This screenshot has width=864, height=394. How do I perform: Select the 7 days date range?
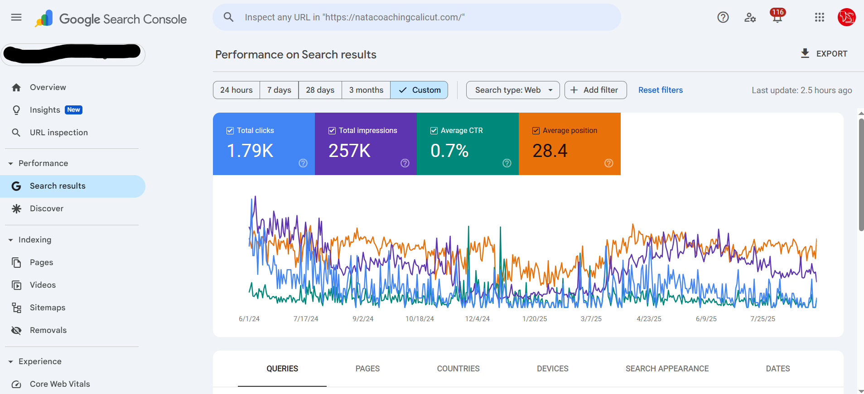click(279, 90)
